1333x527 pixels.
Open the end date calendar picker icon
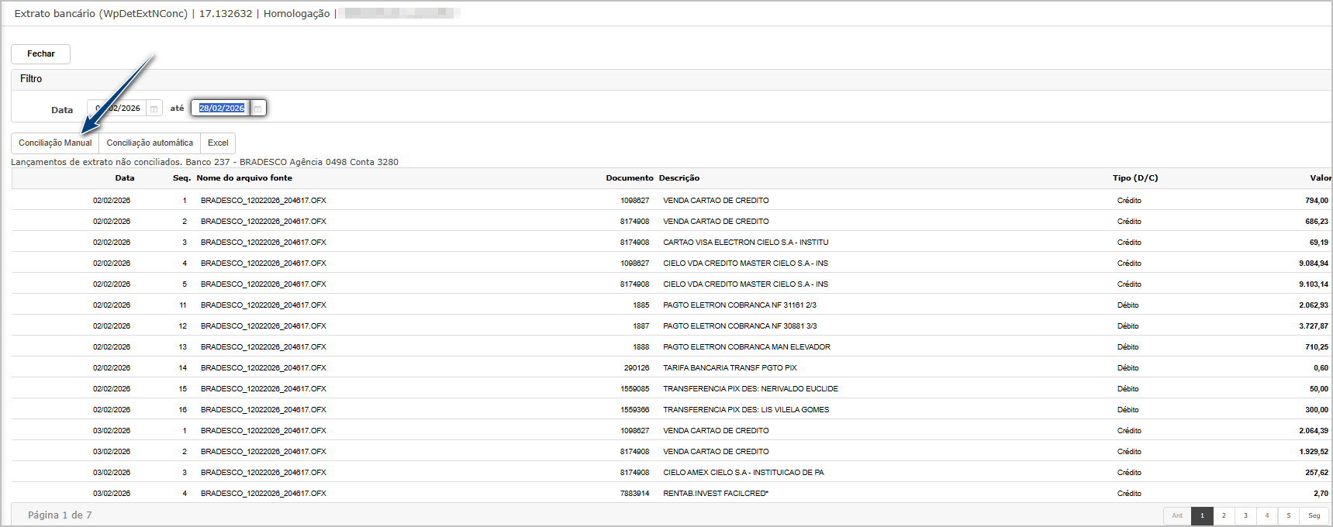(258, 108)
